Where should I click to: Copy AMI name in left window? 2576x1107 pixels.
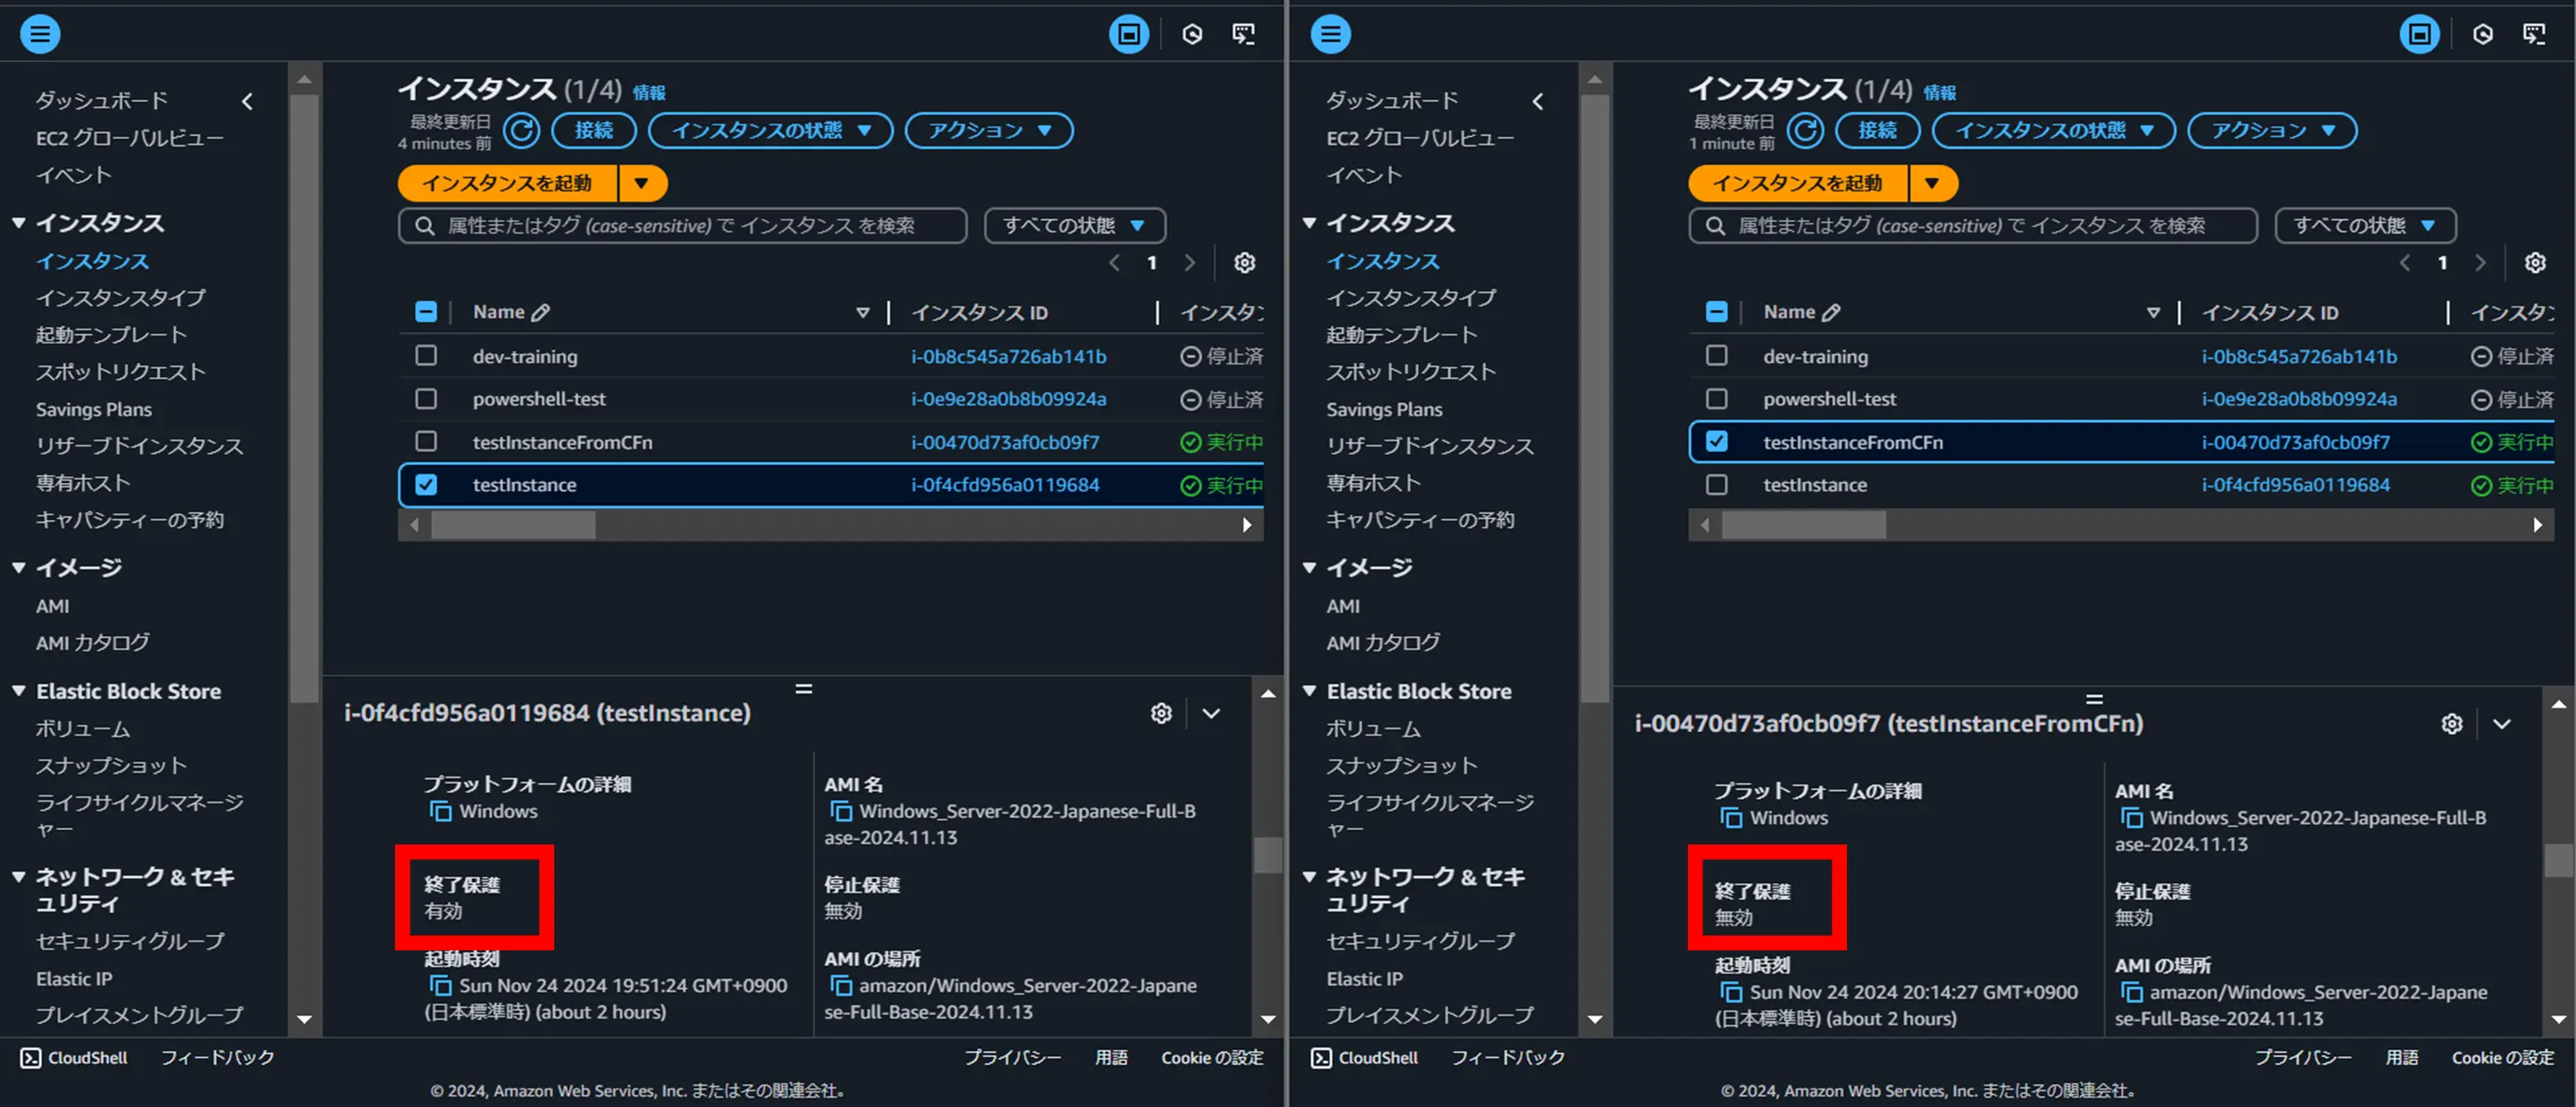841,811
